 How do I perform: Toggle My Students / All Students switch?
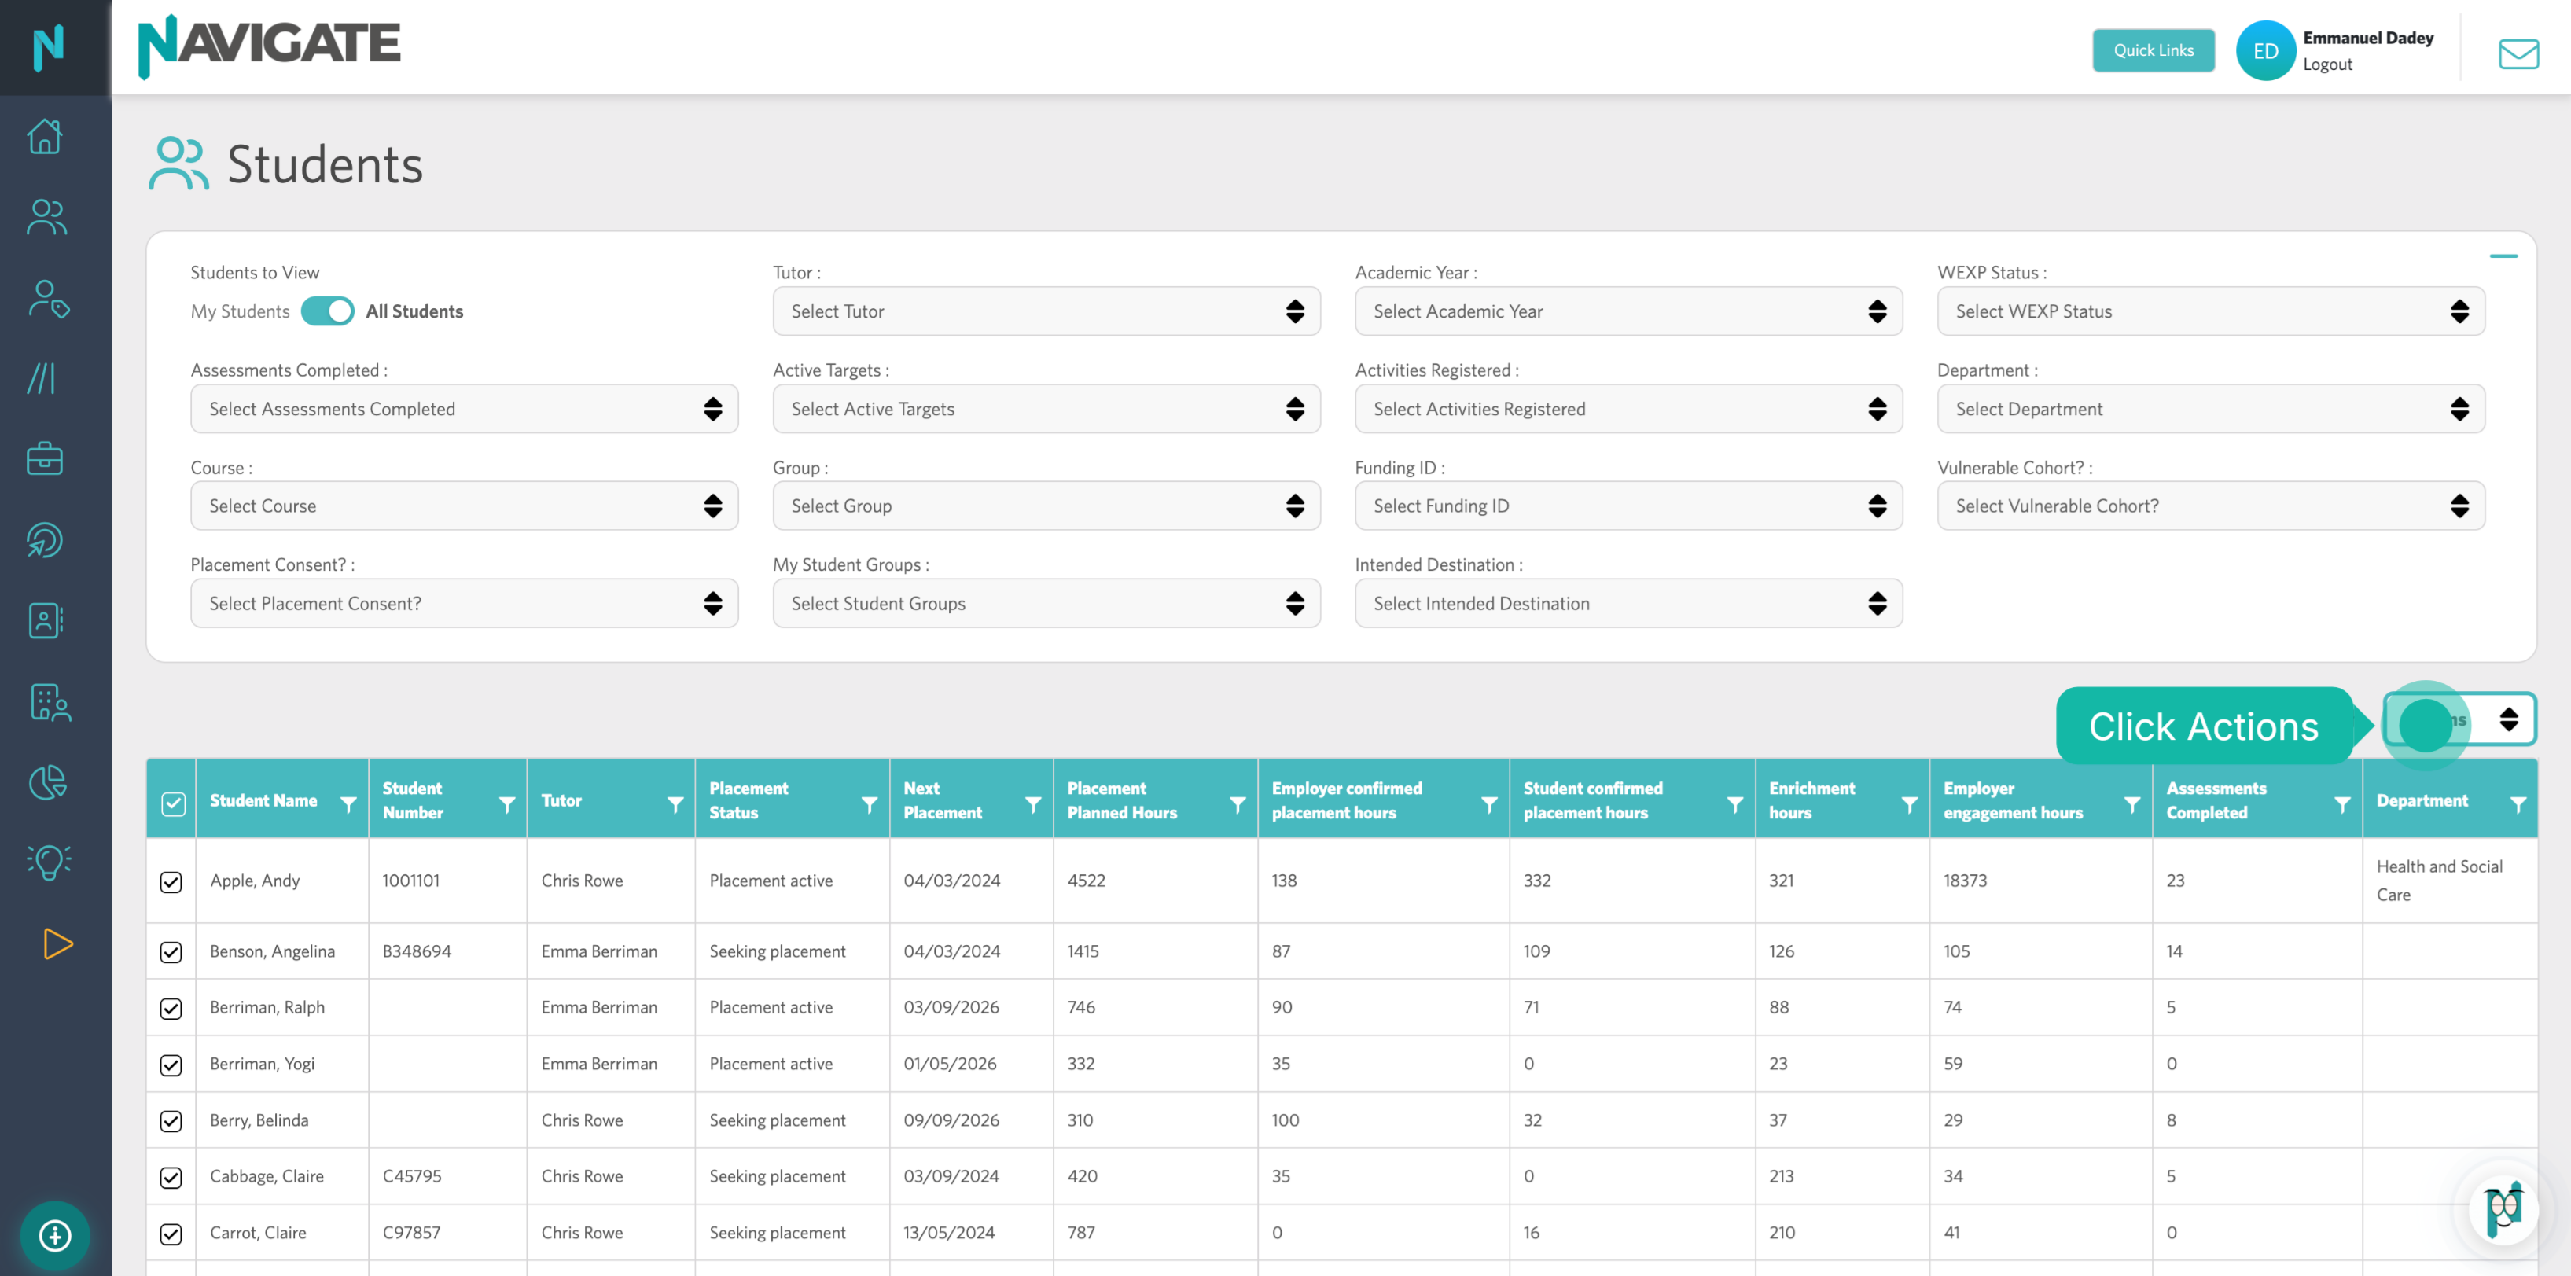pyautogui.click(x=327, y=311)
